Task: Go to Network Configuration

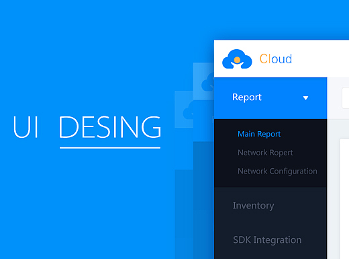Action: (x=277, y=172)
